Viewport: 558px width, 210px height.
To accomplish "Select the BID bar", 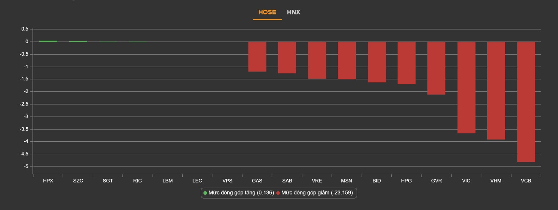I will click(377, 62).
